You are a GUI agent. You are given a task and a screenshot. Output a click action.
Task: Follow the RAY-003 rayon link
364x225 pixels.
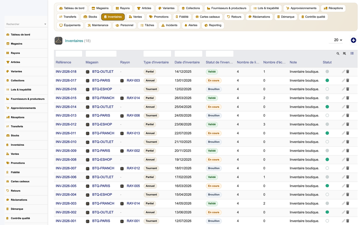tap(133, 81)
